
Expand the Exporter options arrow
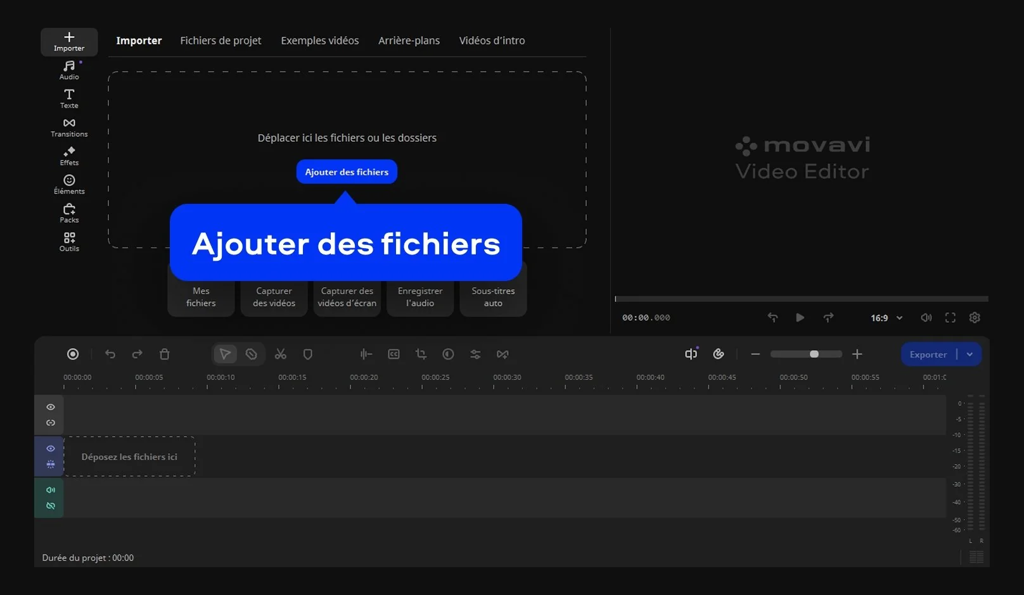970,354
